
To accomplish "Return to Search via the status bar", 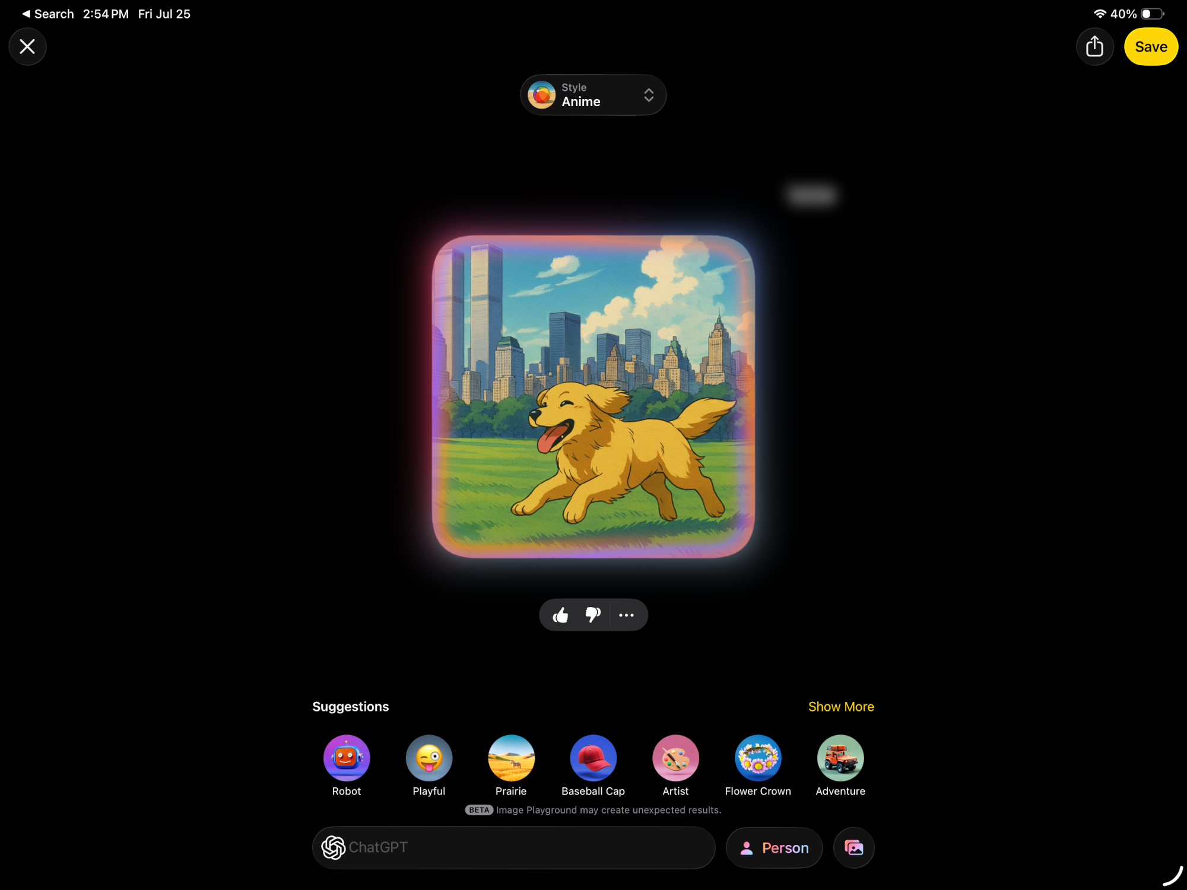I will click(x=47, y=13).
